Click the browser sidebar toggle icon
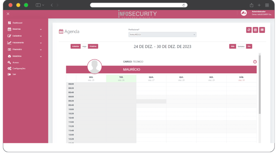 pyautogui.click(x=38, y=5)
